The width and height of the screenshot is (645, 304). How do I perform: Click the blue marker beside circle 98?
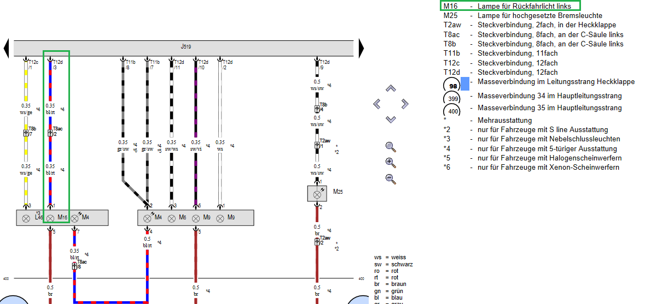(465, 84)
